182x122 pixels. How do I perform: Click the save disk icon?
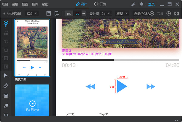point(49,14)
